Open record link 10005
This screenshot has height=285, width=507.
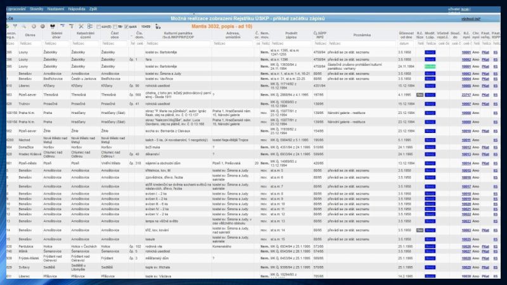[x=466, y=86]
